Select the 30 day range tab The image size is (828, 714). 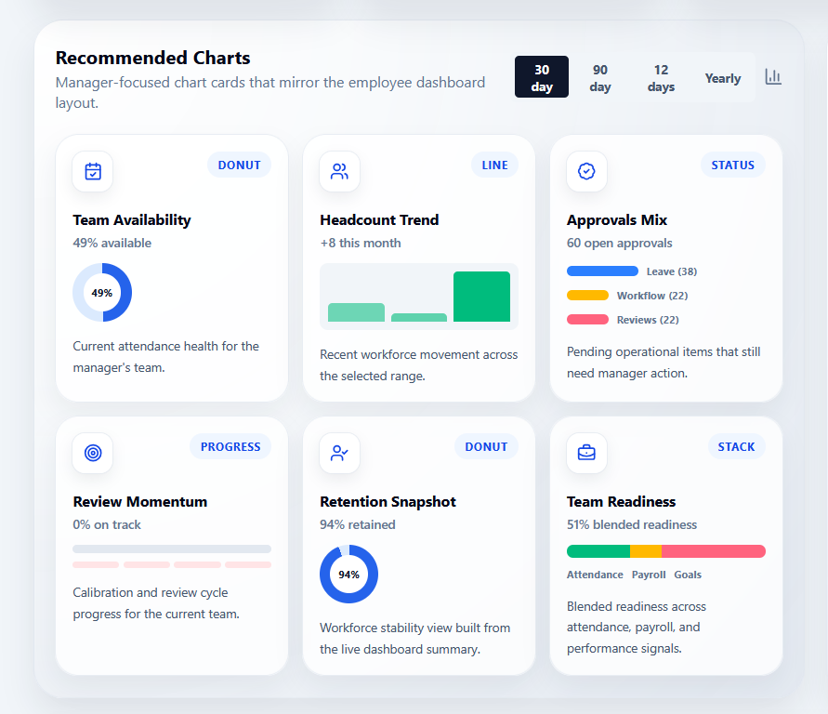(x=541, y=77)
